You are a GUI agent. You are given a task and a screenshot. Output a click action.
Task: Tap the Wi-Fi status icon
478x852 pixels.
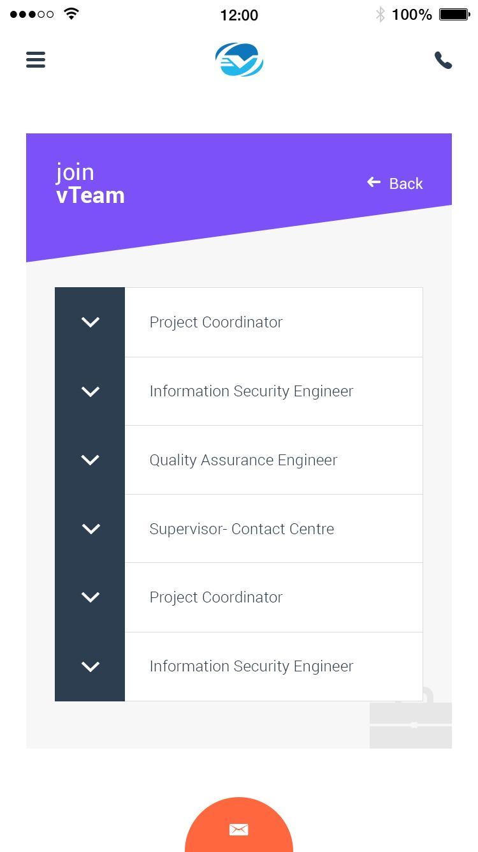click(x=72, y=14)
